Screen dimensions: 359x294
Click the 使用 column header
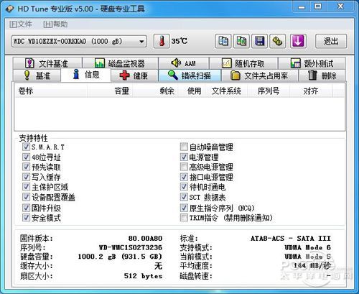(x=192, y=91)
